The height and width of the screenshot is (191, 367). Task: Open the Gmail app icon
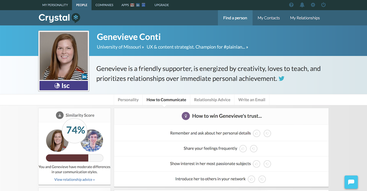click(132, 5)
